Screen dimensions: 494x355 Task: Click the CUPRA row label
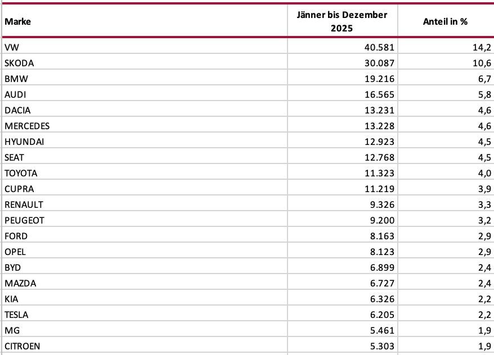pos(18,189)
